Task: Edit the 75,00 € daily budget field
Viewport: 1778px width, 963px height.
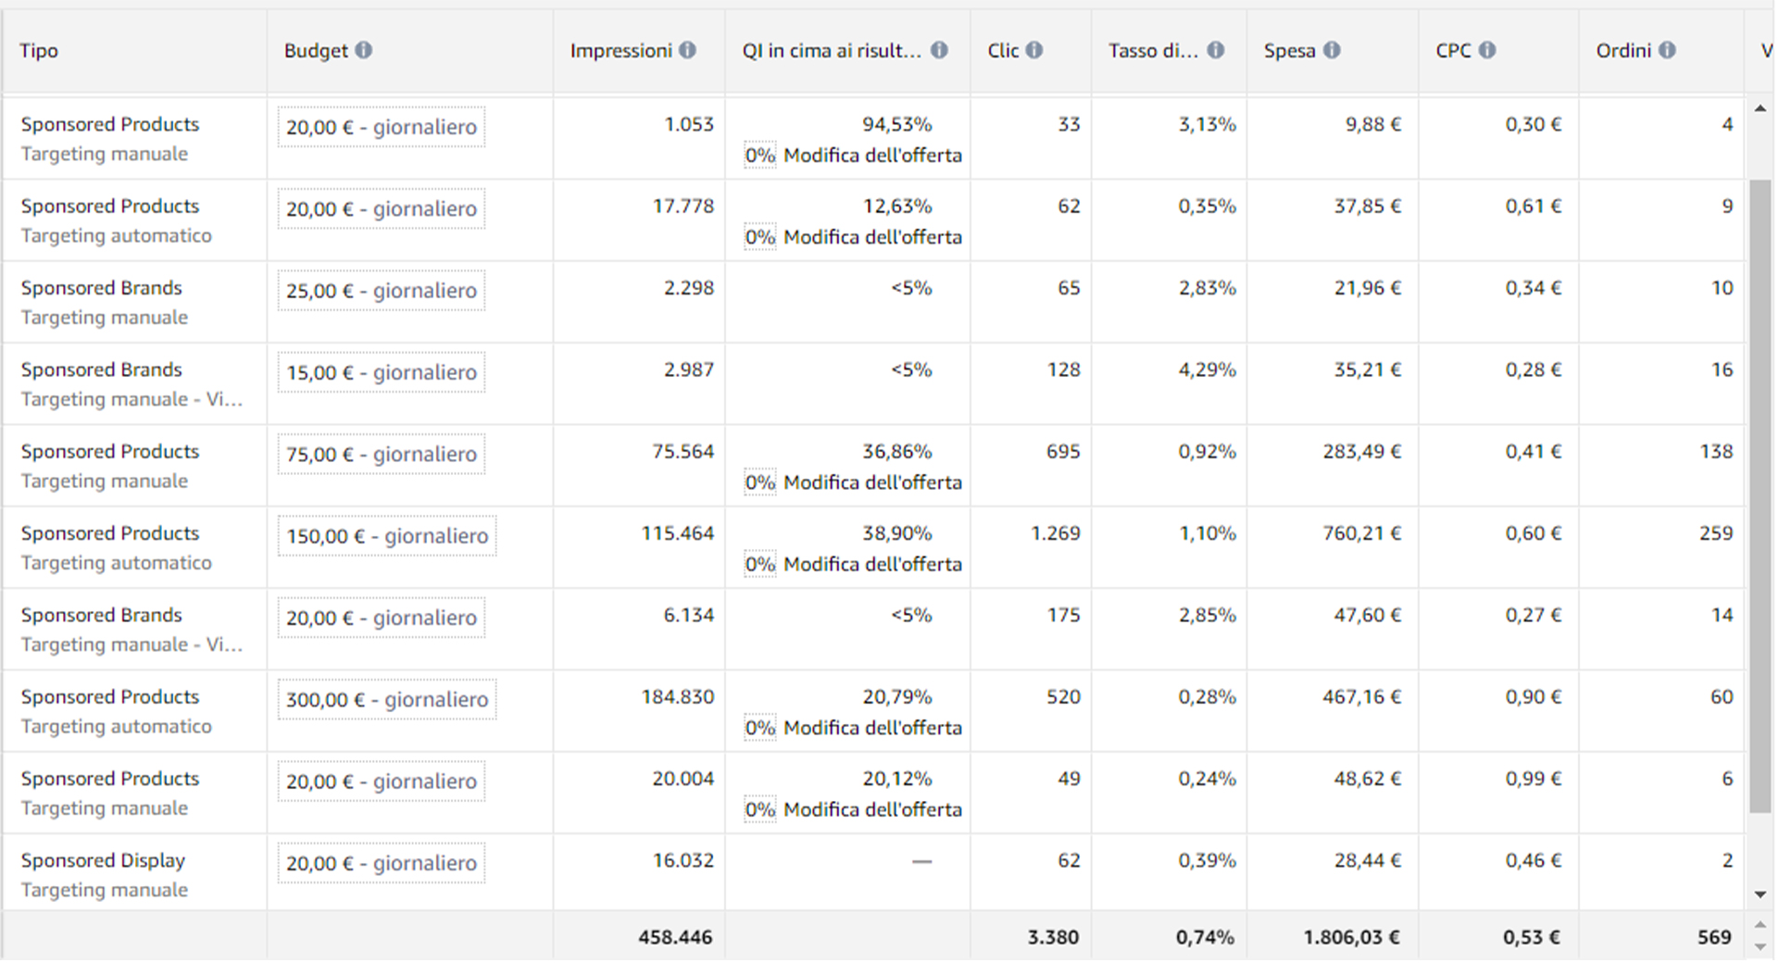Action: click(x=382, y=454)
